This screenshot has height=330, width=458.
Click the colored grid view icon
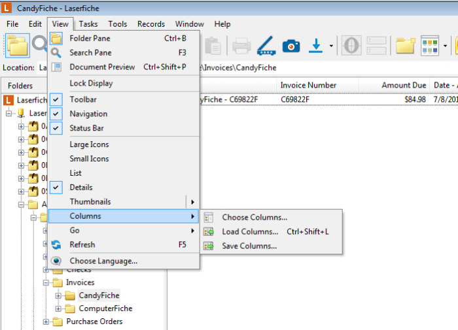[x=430, y=46]
